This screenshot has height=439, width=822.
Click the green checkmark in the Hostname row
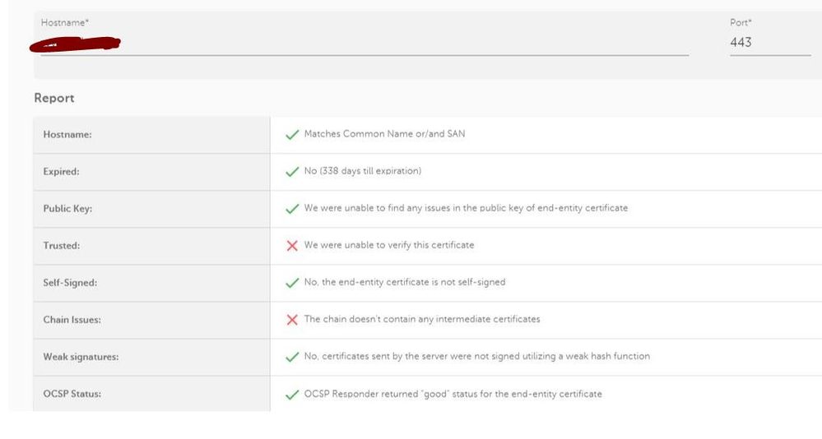(292, 135)
